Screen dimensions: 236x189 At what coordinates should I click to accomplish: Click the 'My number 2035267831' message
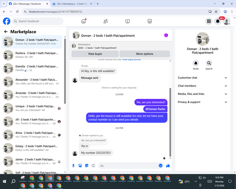coord(96,153)
